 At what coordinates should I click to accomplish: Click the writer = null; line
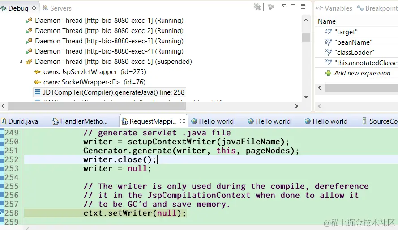tap(117, 168)
